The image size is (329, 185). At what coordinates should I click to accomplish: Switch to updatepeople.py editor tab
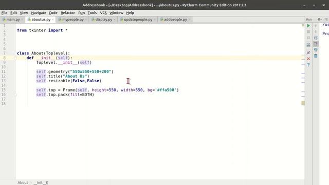pos(138,20)
